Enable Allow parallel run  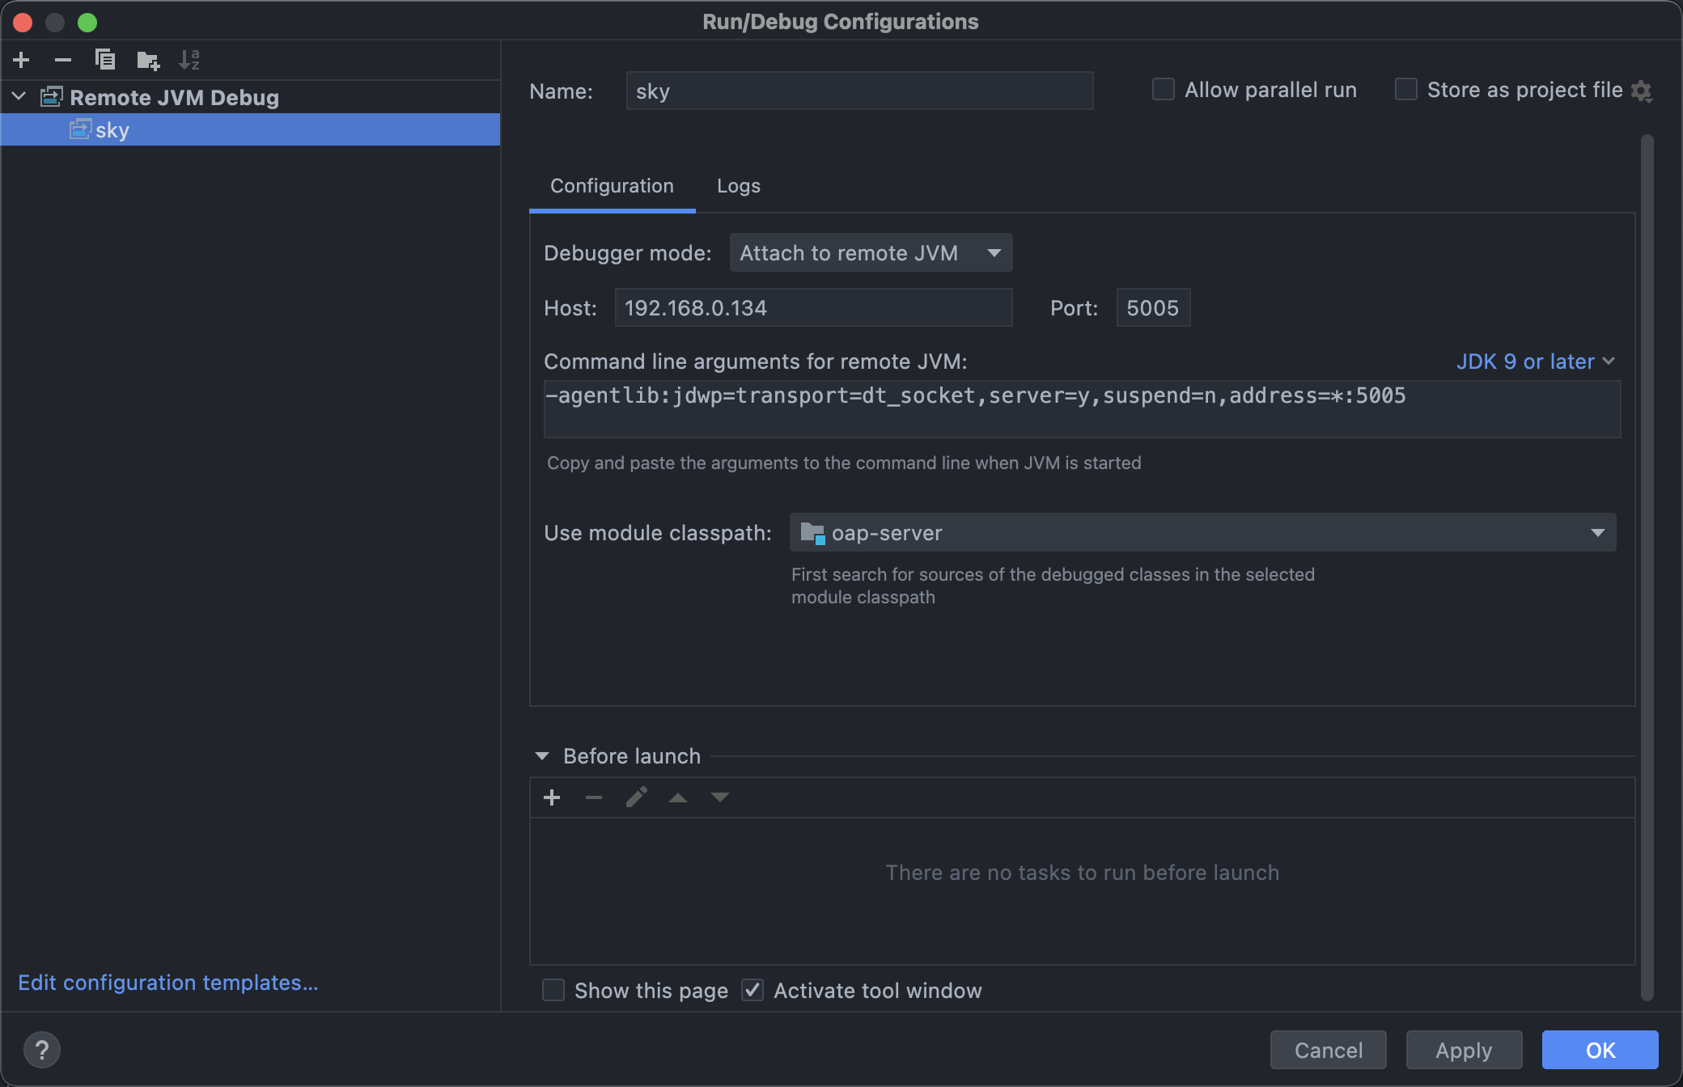[1164, 90]
